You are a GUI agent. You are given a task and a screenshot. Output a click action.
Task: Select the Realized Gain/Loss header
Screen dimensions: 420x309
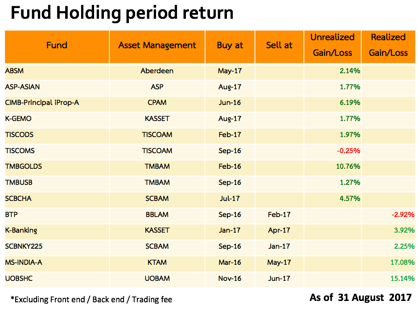[388, 45]
